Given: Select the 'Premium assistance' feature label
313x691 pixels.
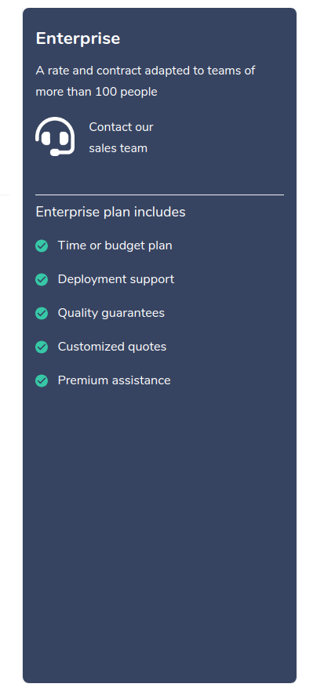Looking at the screenshot, I should tap(115, 380).
